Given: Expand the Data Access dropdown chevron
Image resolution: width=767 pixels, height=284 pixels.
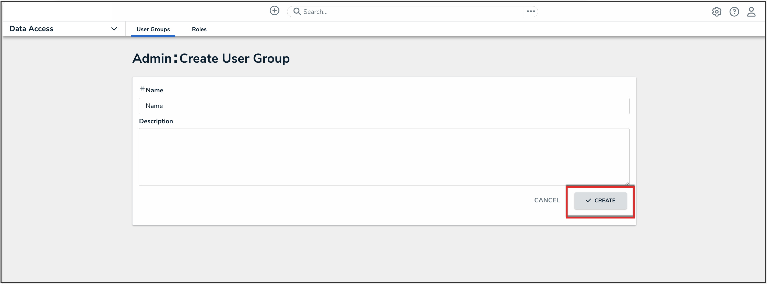Looking at the screenshot, I should click(114, 29).
